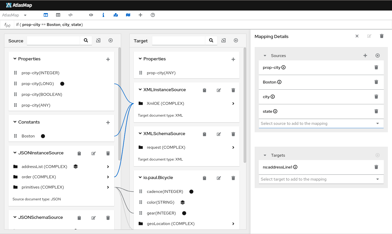Import a target document icon
The image size is (392, 234).
point(224,40)
